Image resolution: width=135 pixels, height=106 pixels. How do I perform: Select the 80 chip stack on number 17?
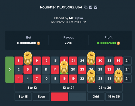click(64, 67)
